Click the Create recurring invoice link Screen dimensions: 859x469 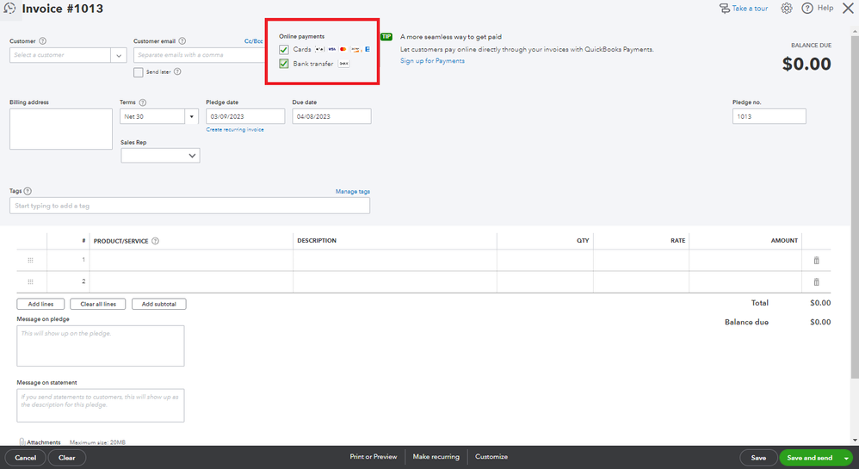click(x=235, y=130)
